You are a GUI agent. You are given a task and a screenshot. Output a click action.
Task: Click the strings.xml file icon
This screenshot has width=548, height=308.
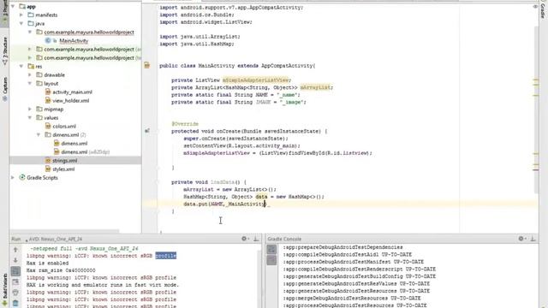click(x=48, y=161)
